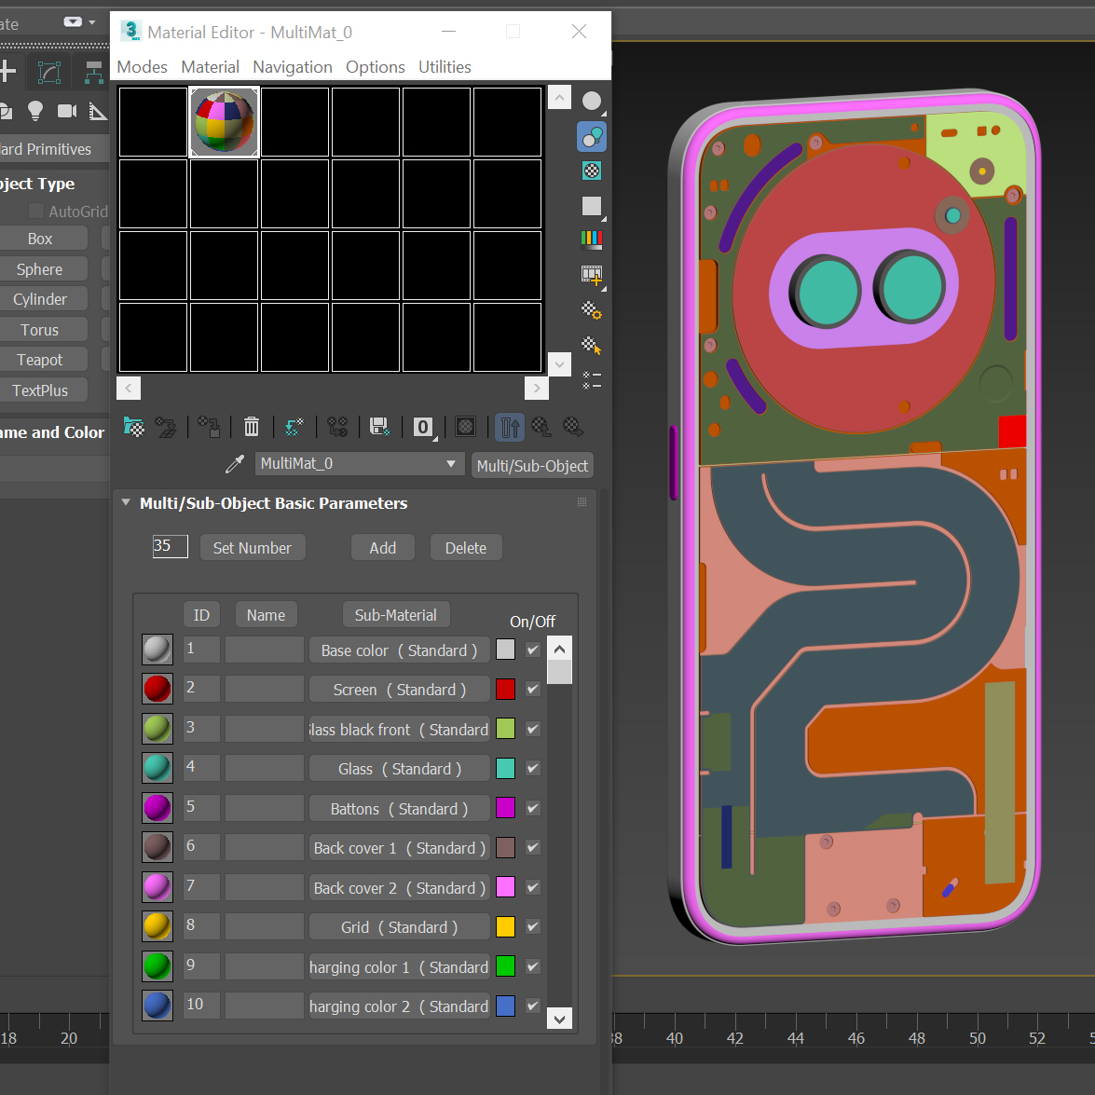Click the Put to Library save icon
1095x1095 pixels.
click(x=379, y=427)
